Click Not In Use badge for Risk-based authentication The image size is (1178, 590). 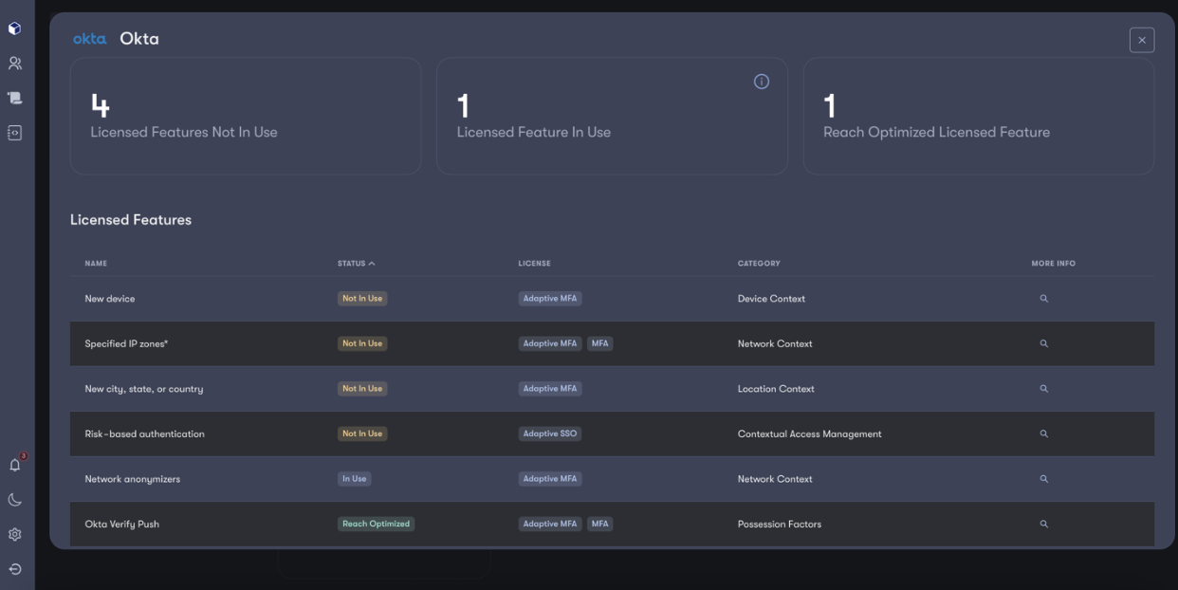tap(362, 433)
